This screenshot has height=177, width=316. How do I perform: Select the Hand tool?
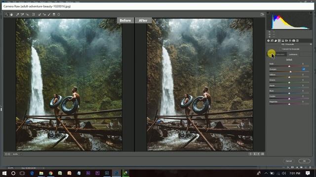point(11,14)
